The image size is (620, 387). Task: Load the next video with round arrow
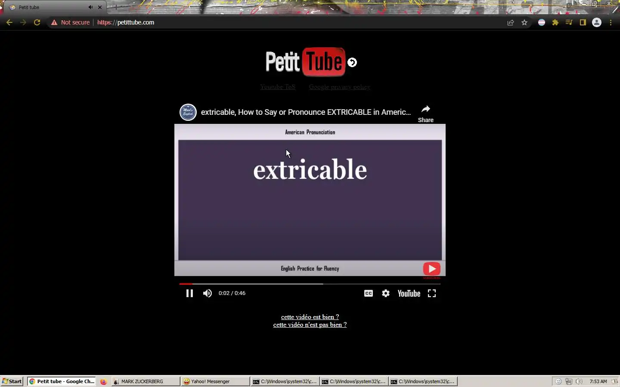point(352,62)
